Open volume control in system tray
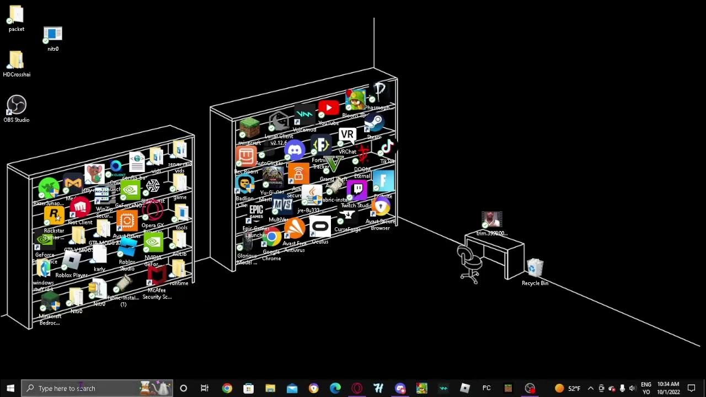 pyautogui.click(x=632, y=388)
